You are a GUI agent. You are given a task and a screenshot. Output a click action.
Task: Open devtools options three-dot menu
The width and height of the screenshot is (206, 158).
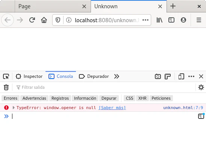pos(191,76)
